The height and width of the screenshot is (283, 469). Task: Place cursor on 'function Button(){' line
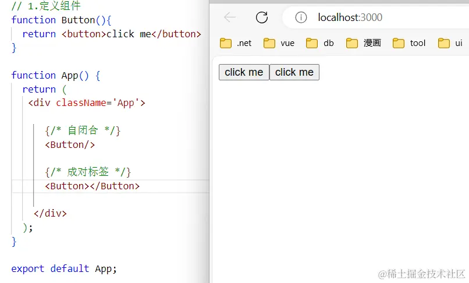tap(61, 20)
